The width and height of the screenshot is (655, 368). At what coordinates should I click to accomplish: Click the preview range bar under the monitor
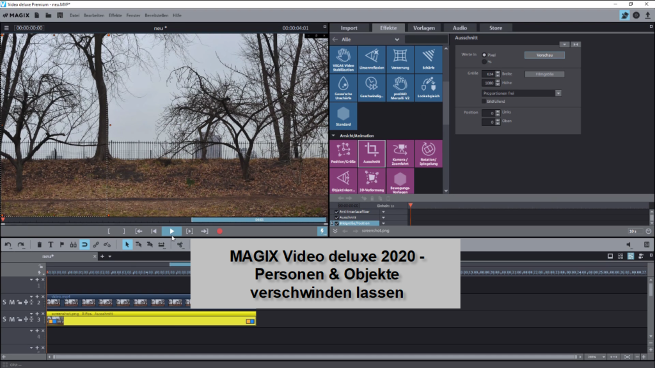[258, 220]
